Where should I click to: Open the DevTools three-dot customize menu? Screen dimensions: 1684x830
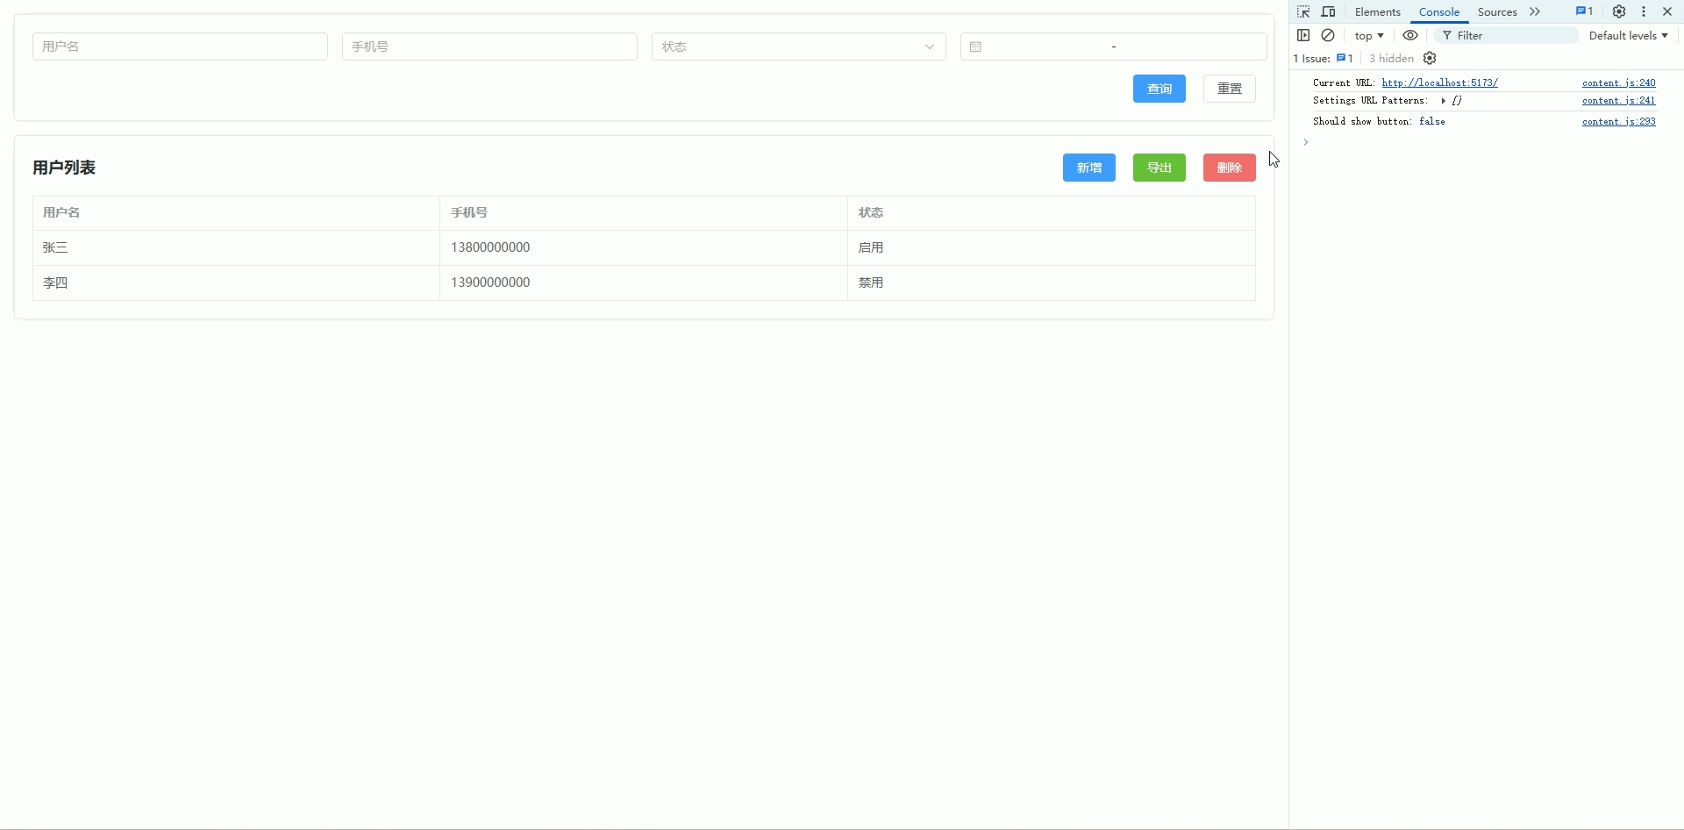[1644, 11]
